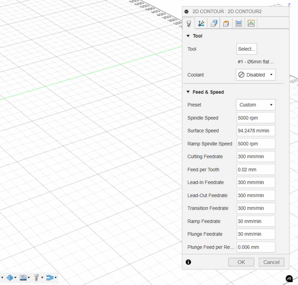Click the Ramp Feedrate label
The width and height of the screenshot is (298, 285).
[204, 221]
